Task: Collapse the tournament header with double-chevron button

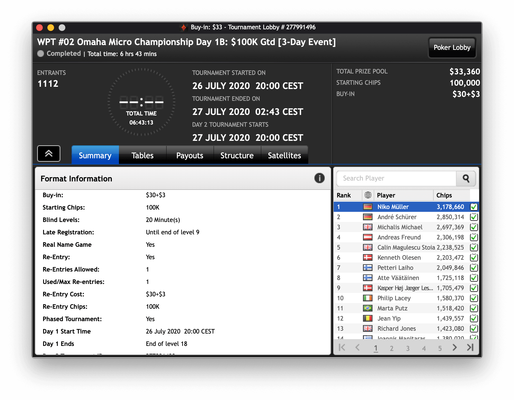Action: 49,154
